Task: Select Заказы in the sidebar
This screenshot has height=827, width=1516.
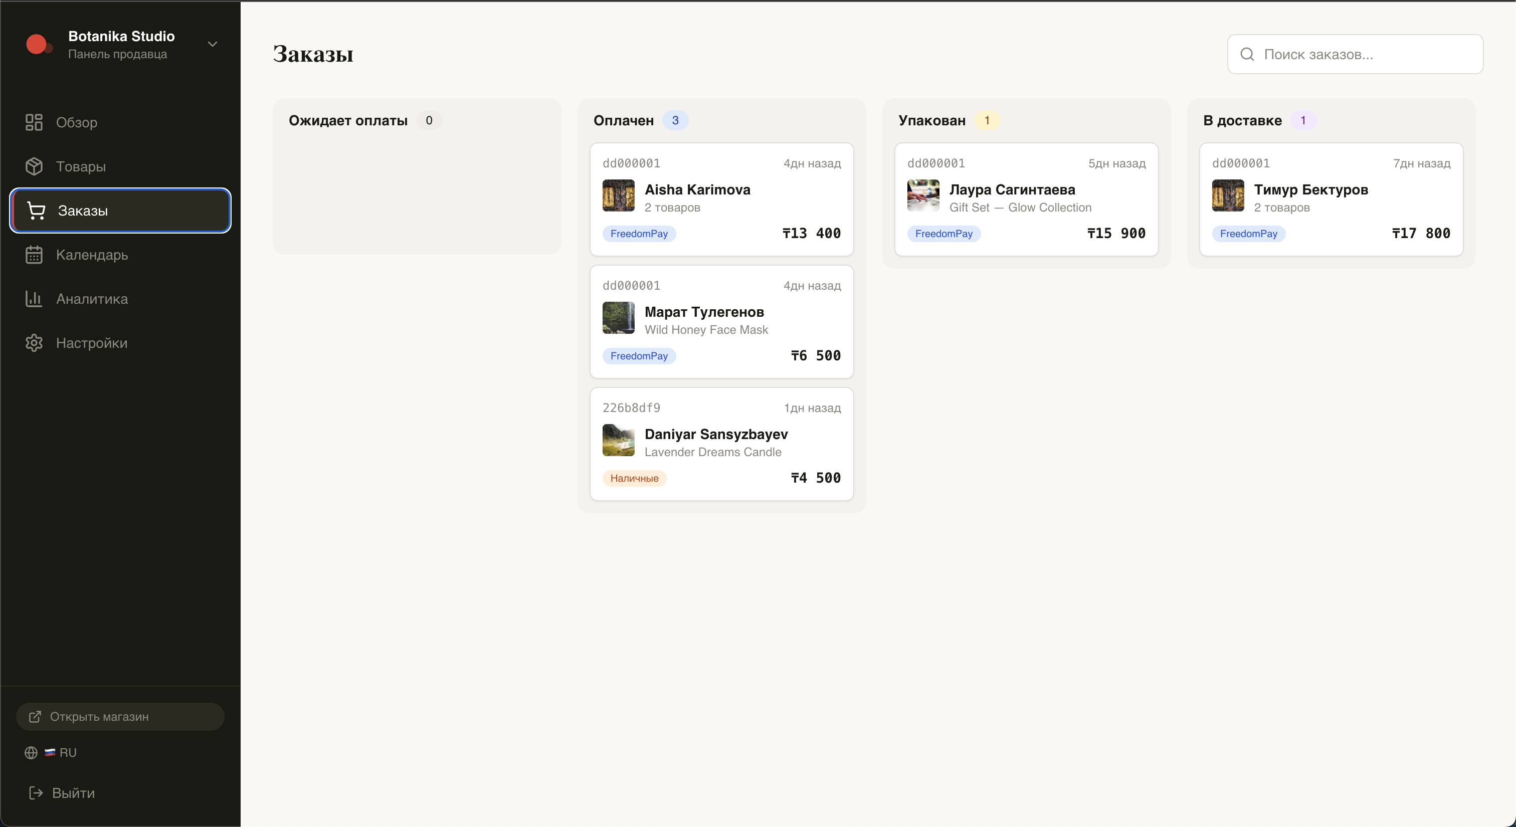Action: click(x=120, y=211)
